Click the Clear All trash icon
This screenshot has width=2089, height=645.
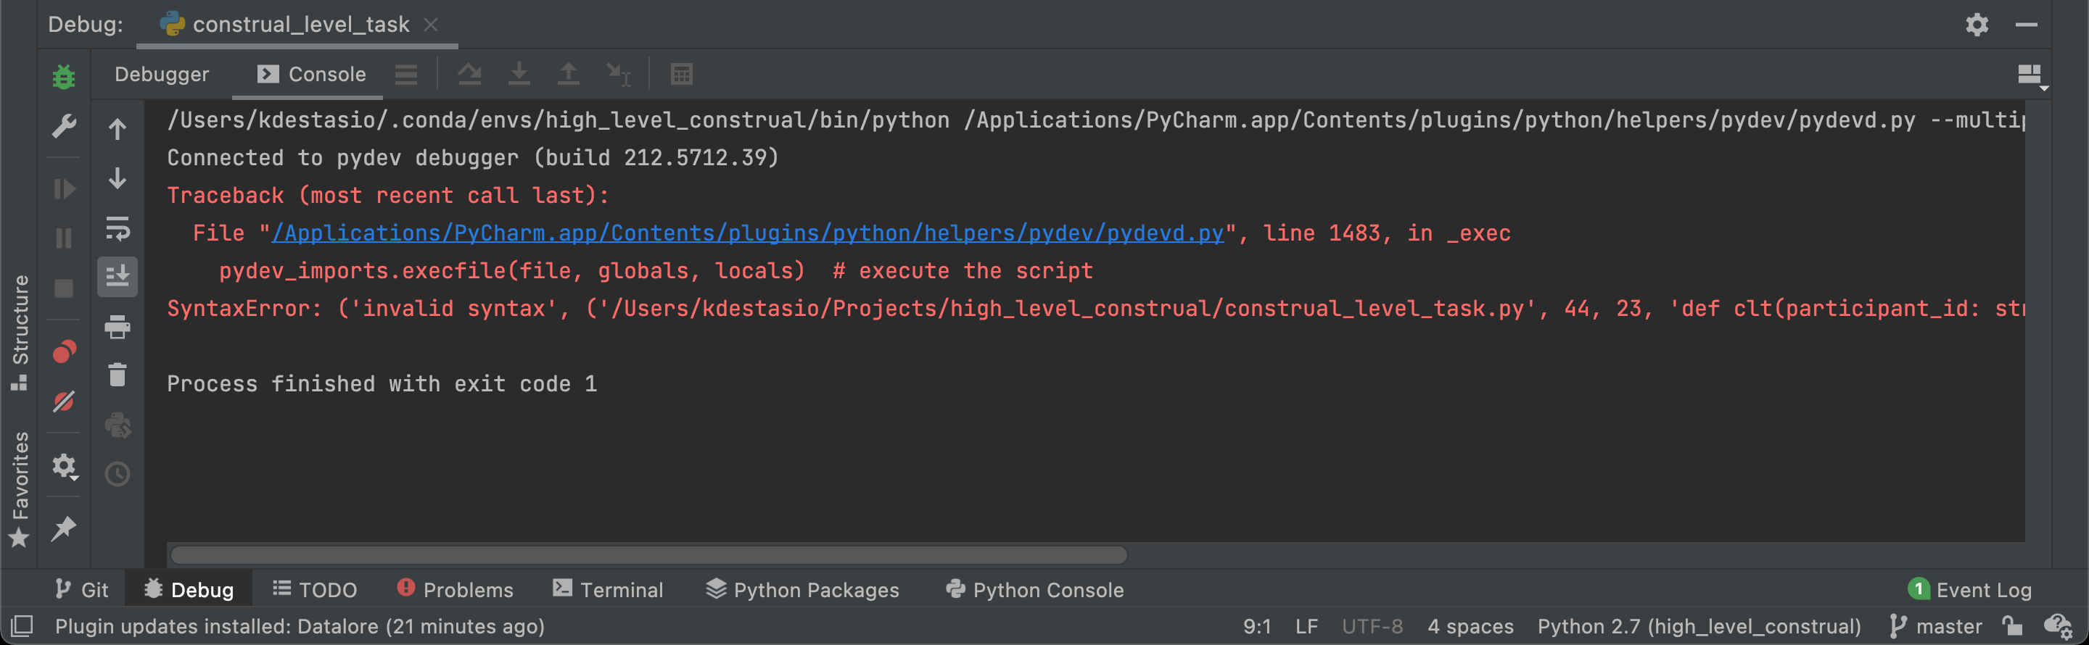pos(118,375)
